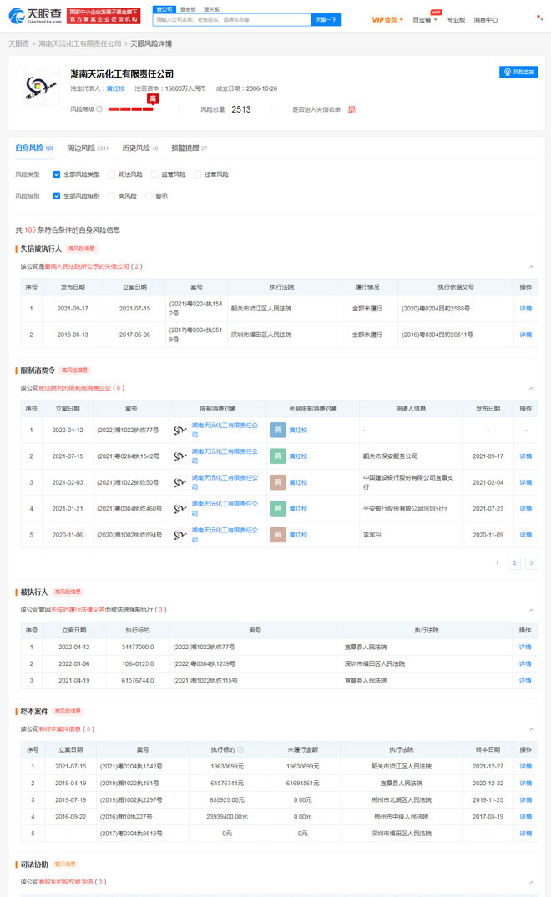Viewport: 551px width, 897px height.
Task: Click 最高人民法院所公示的失信公司 red text
Action: pos(87,266)
